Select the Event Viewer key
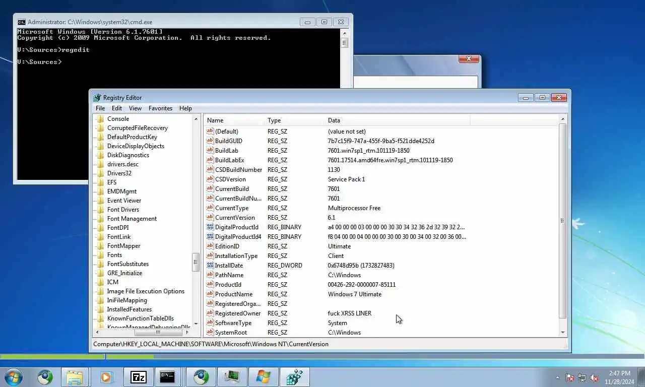Image resolution: width=645 pixels, height=387 pixels. [124, 201]
